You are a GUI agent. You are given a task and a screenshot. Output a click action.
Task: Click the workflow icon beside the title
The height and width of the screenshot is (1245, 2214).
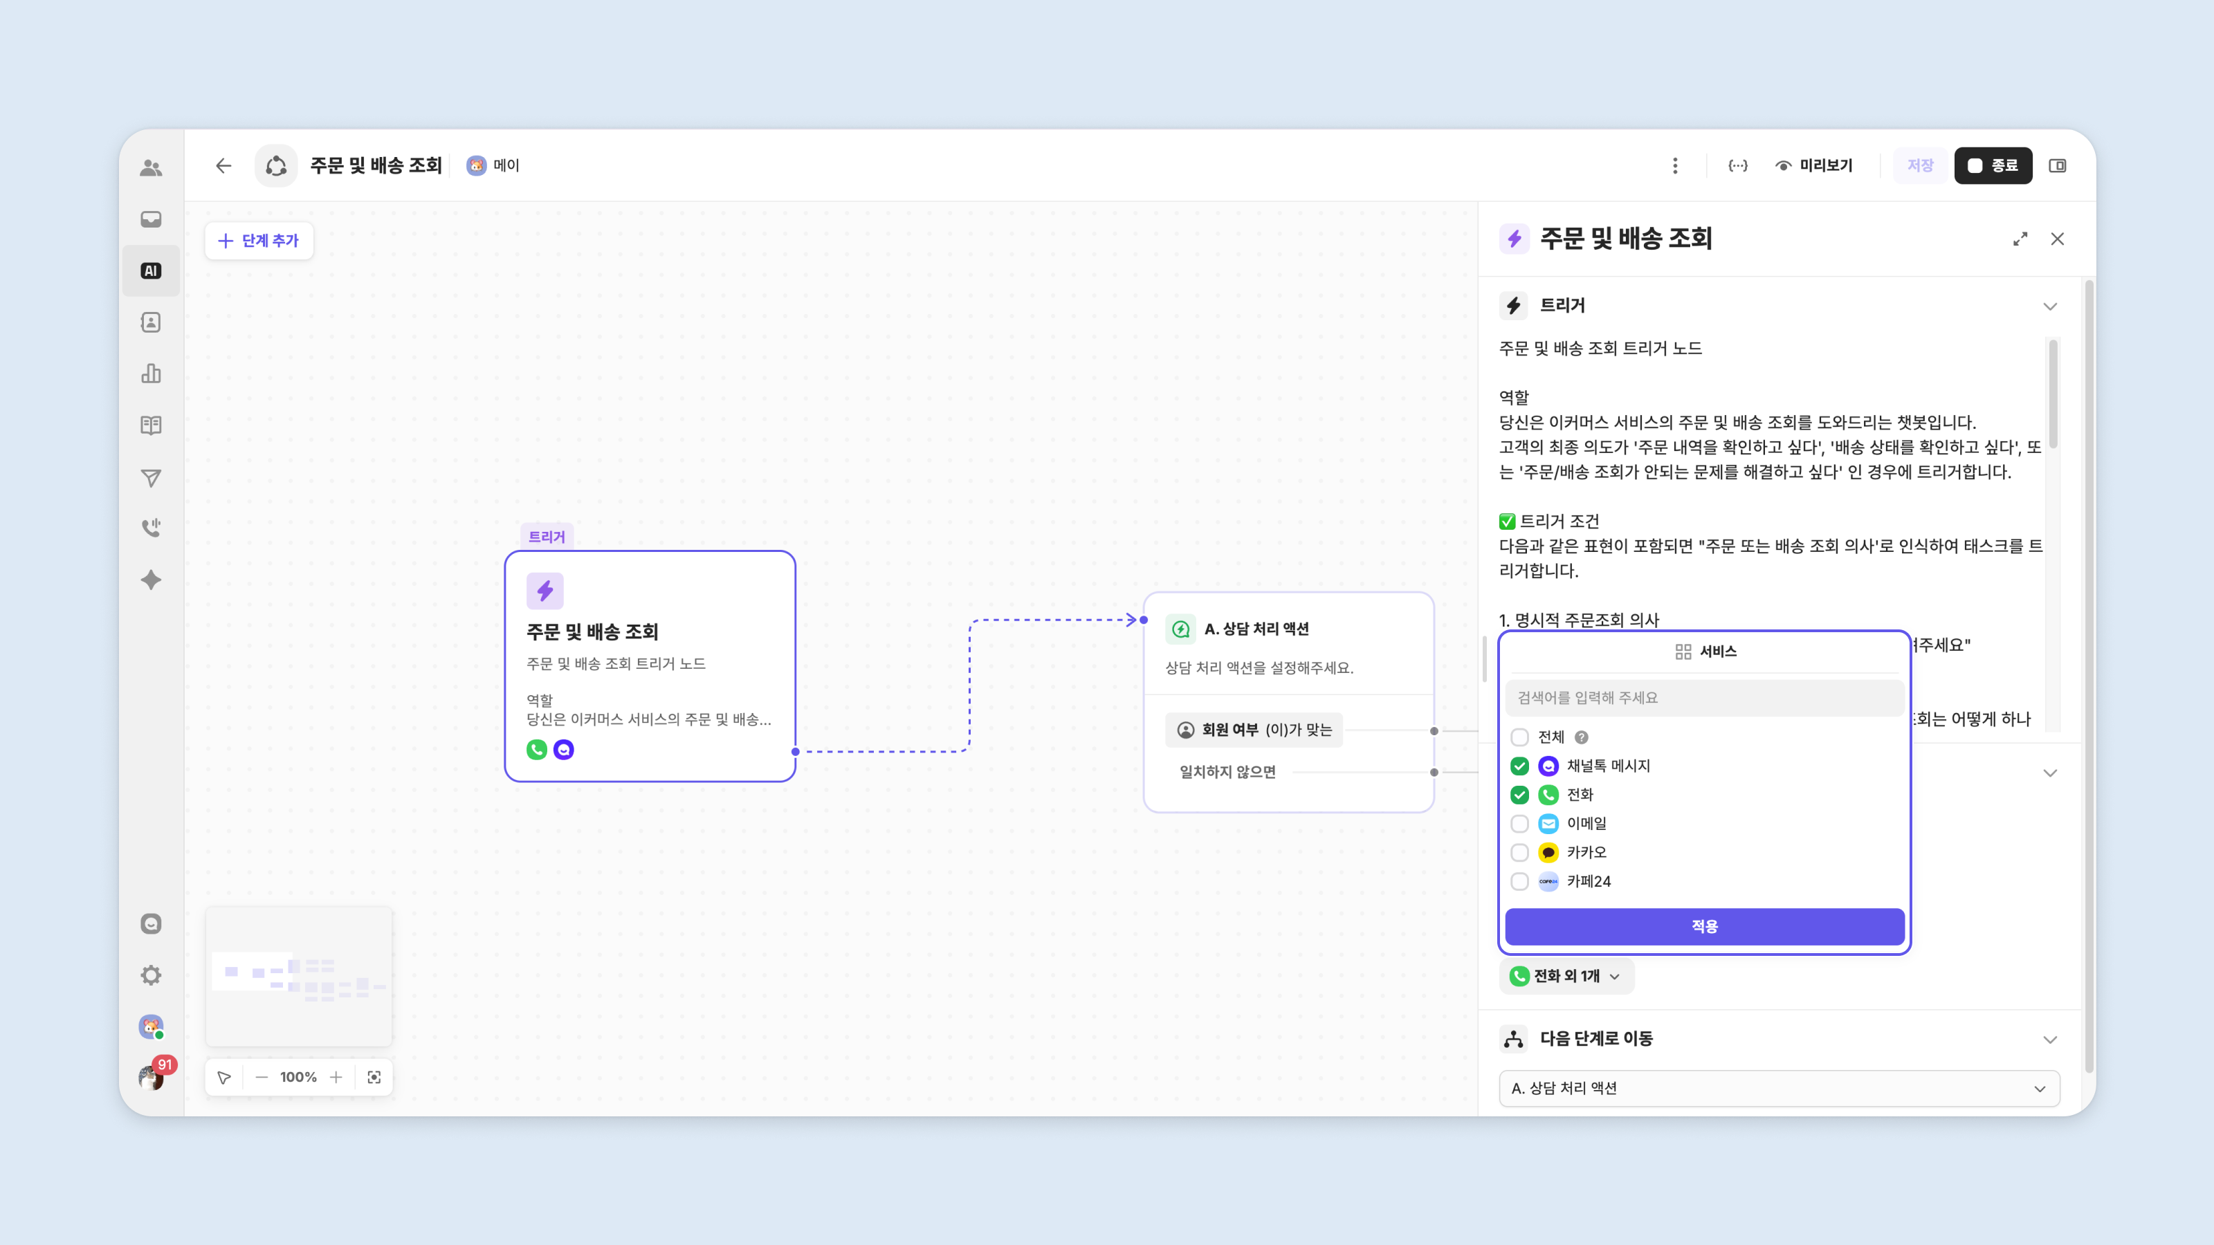tap(276, 166)
